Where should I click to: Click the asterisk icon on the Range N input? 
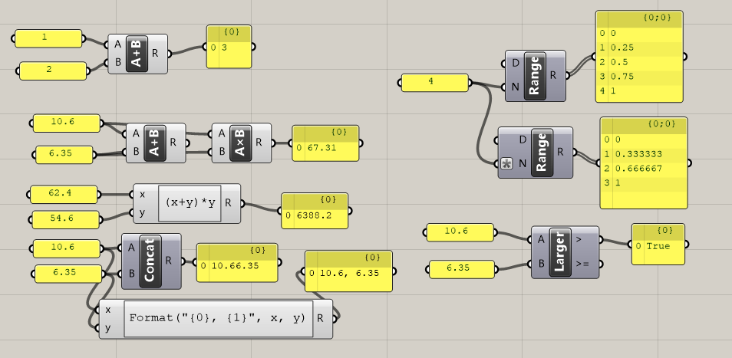click(506, 163)
